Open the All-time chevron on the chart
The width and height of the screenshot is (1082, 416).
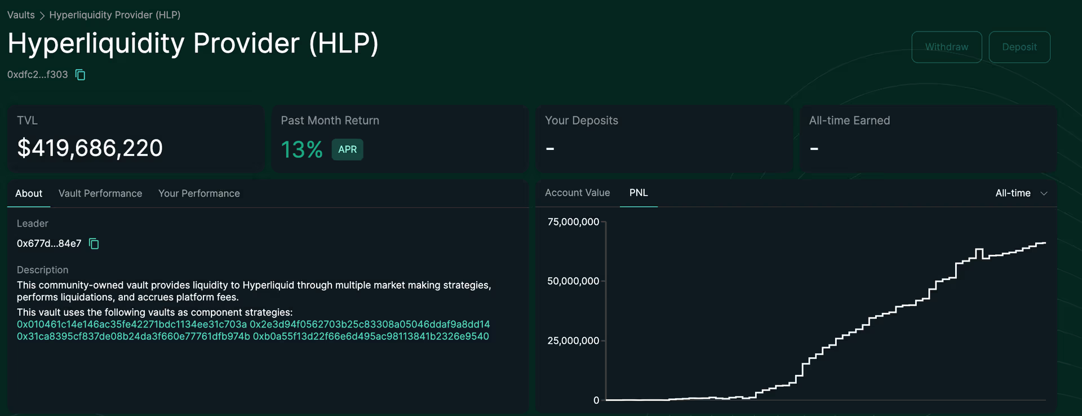(1044, 193)
